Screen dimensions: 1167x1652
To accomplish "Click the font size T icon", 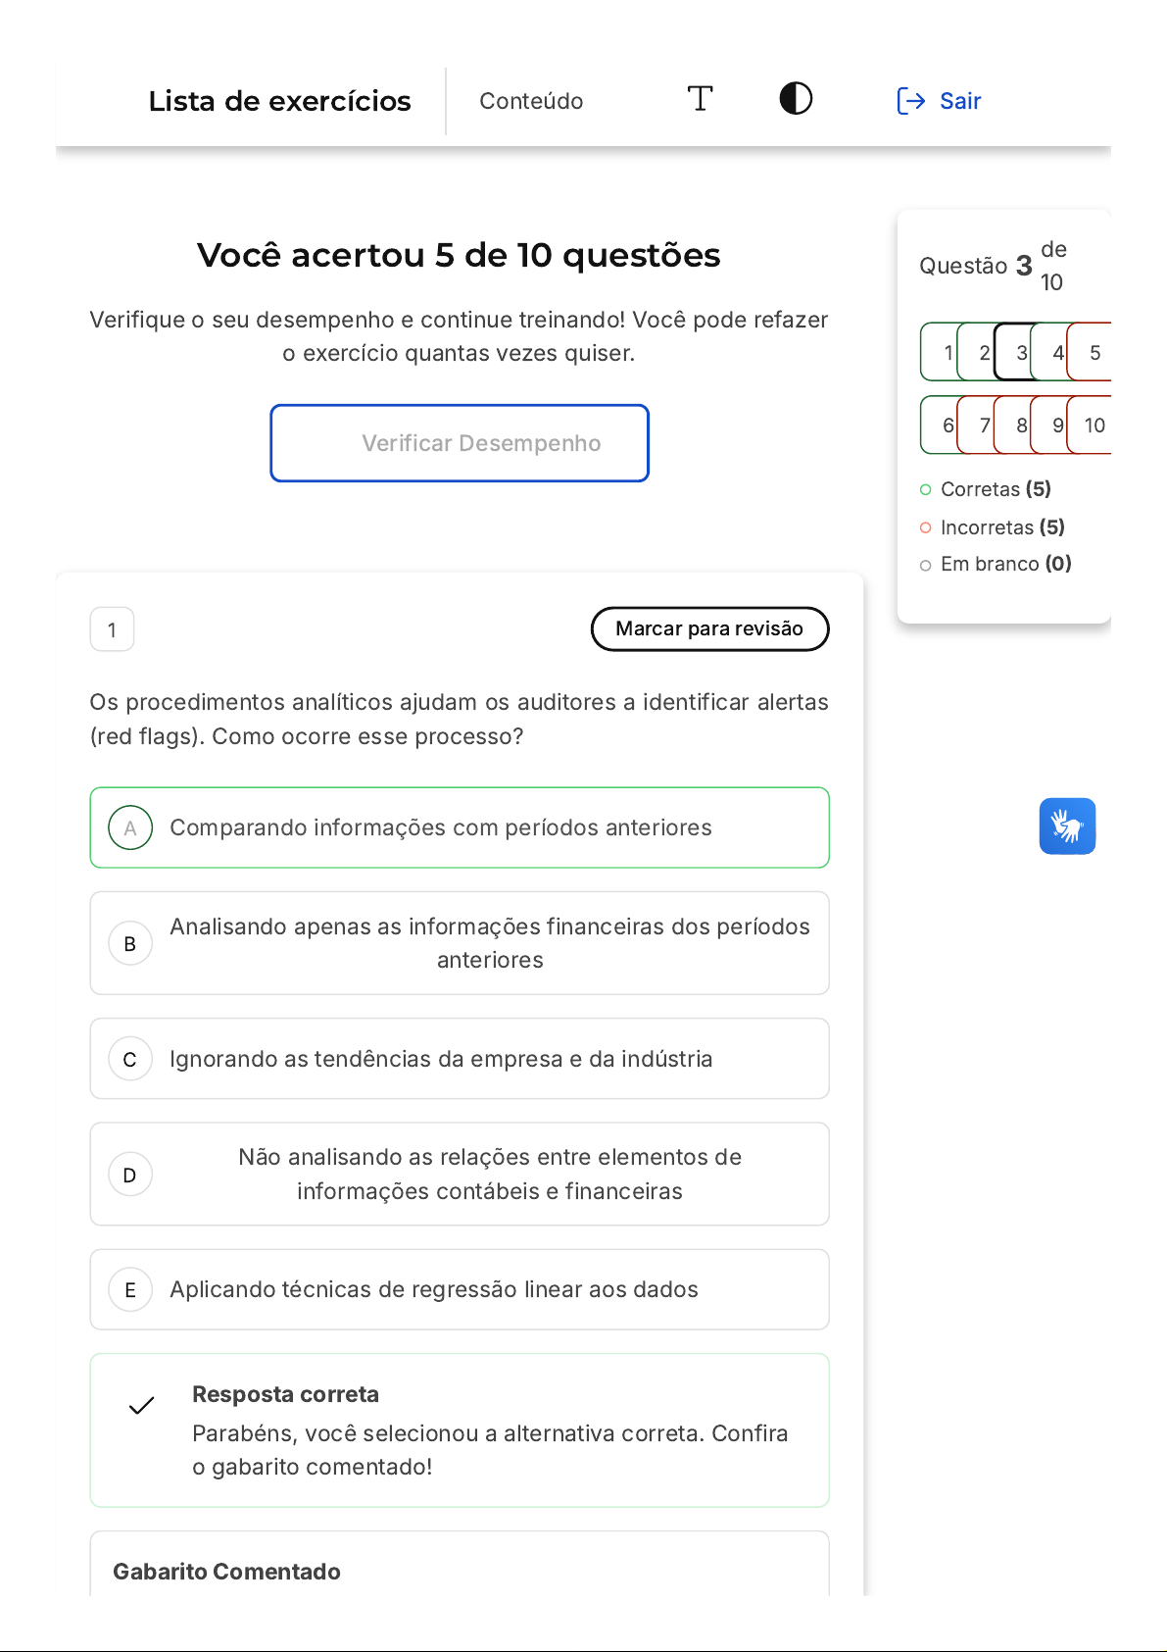I will 700,99.
